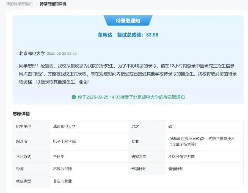Click the (085401) 新一代电子信息技术 major cell

point(201,141)
